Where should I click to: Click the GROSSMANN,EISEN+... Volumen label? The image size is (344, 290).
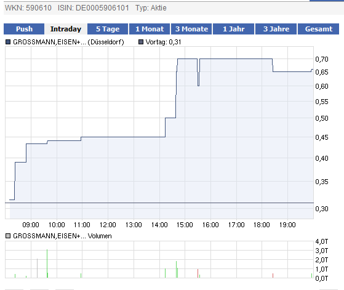(62, 236)
